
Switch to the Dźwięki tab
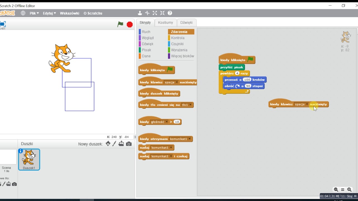point(186,23)
